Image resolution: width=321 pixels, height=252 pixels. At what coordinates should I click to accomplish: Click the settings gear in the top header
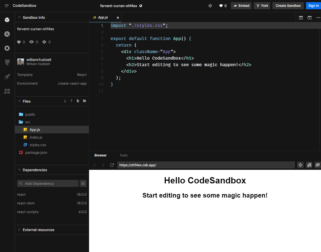pos(210,6)
